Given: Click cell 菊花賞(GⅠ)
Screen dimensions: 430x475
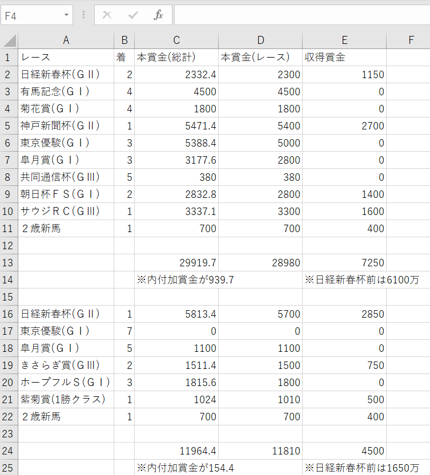Looking at the screenshot, I should coord(66,109).
